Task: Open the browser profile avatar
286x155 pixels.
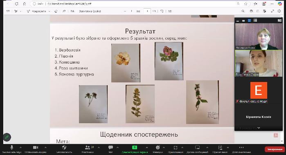Action: coord(264,4)
